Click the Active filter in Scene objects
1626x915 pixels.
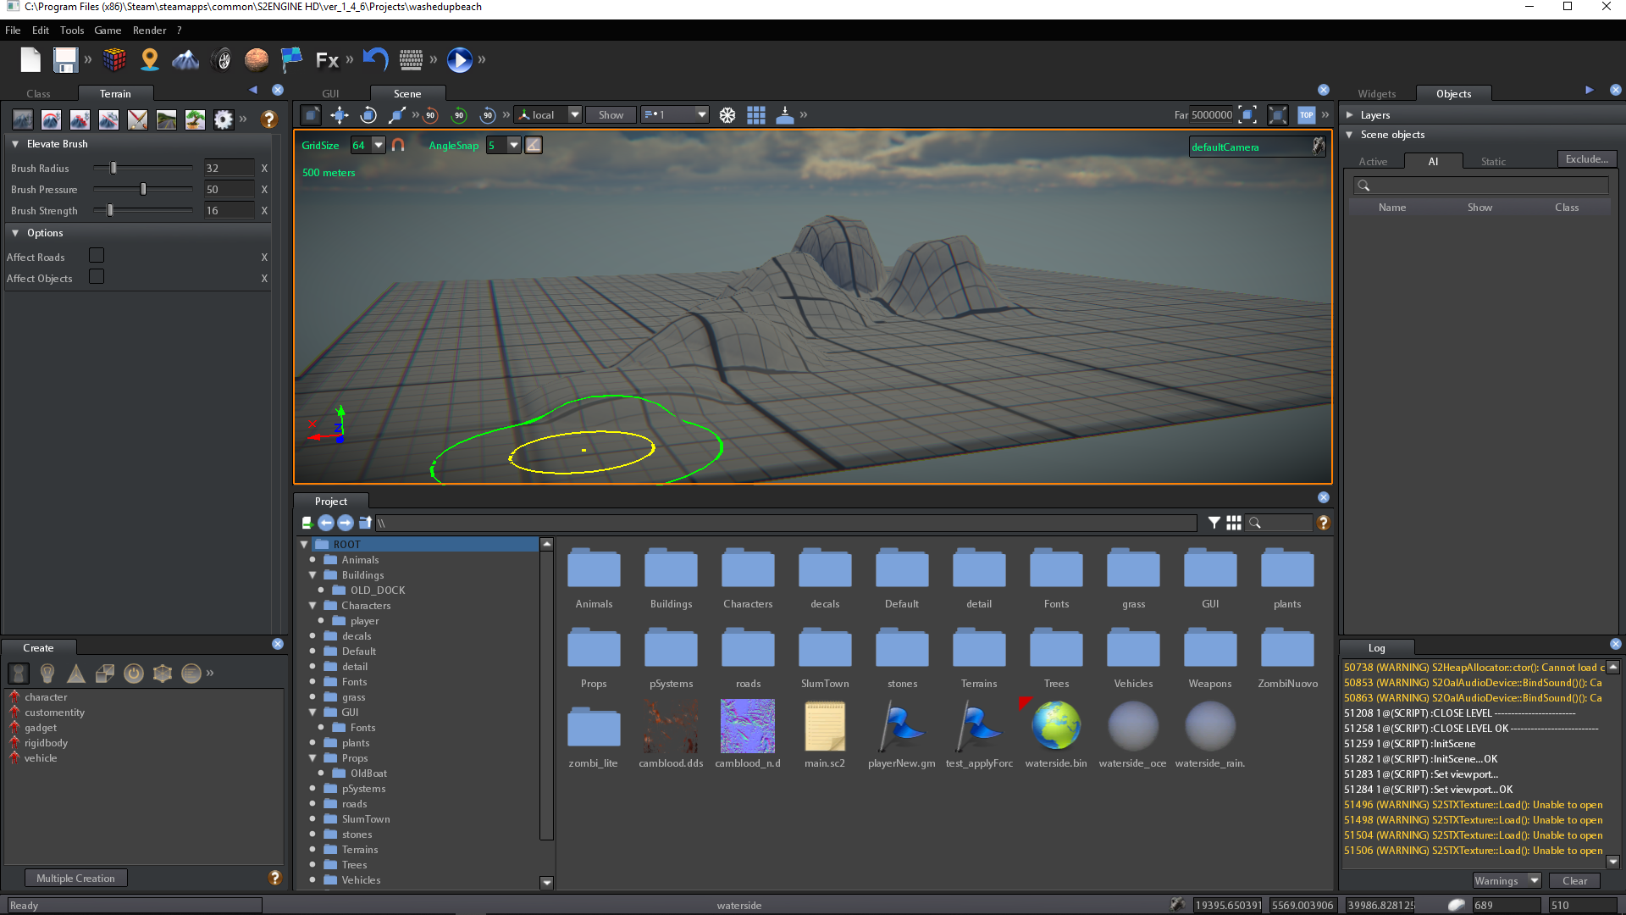tap(1373, 161)
